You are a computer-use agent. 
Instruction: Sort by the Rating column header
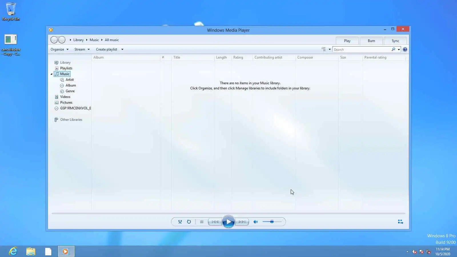[x=242, y=57]
